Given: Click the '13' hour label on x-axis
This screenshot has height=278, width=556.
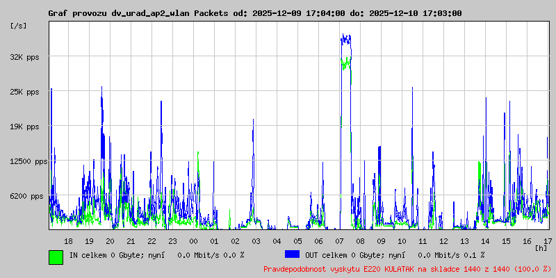Looking at the screenshot, I should point(464,241).
